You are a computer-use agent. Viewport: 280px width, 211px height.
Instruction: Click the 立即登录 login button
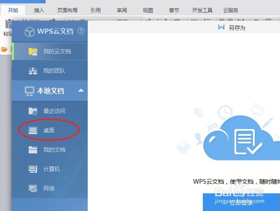pyautogui.click(x=241, y=202)
